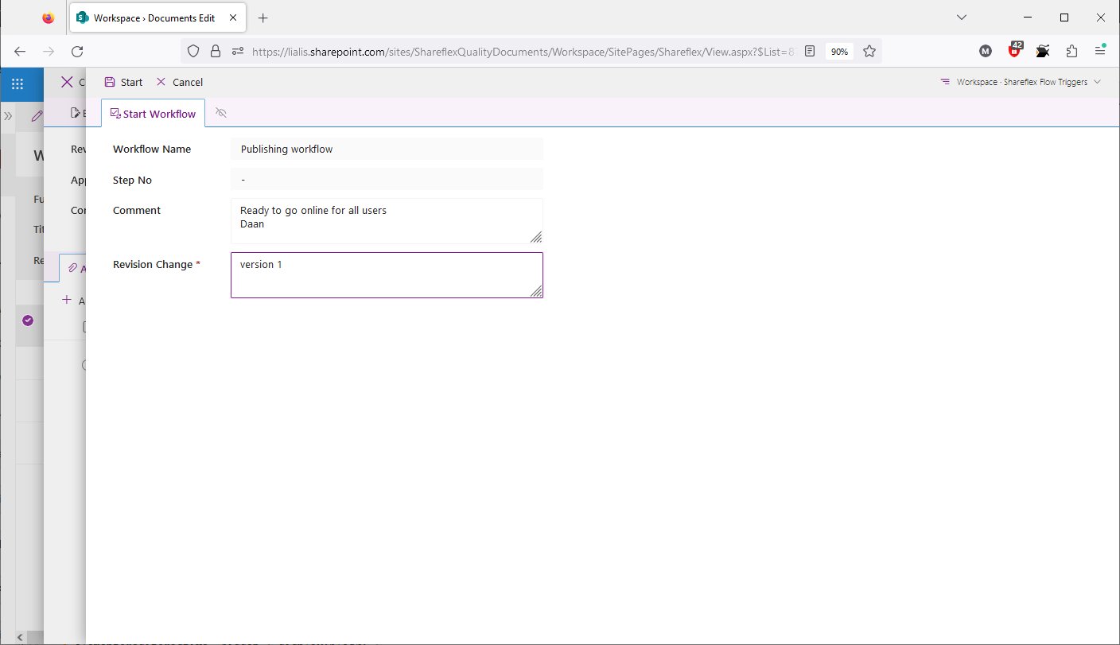Image resolution: width=1120 pixels, height=645 pixels.
Task: Open the list all tabs dropdown
Action: (961, 17)
